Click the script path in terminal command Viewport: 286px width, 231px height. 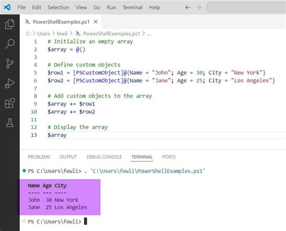148,171
